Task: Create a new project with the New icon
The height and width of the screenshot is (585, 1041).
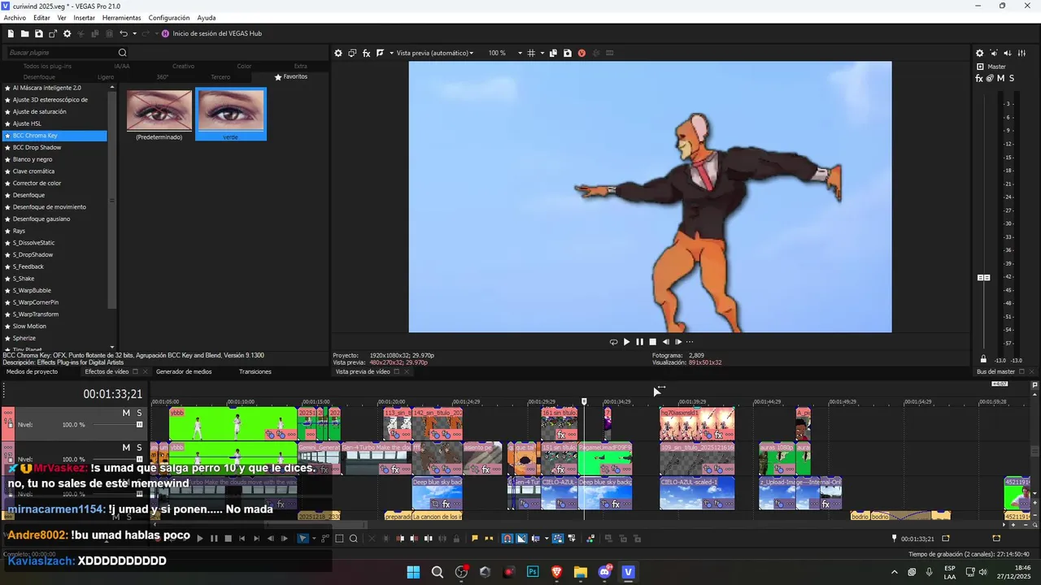Action: 11,33
